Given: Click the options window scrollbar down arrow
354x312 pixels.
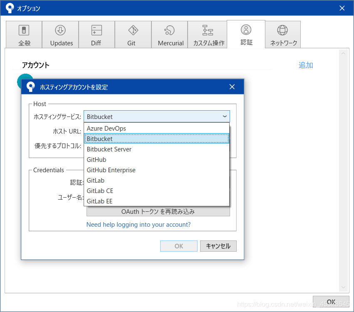Looking at the screenshot, I should pos(343,287).
